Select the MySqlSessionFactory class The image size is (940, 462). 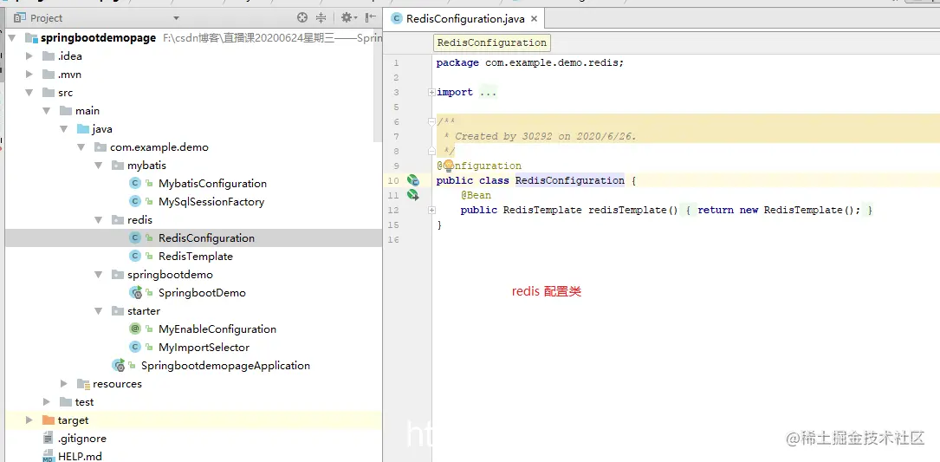click(x=211, y=202)
